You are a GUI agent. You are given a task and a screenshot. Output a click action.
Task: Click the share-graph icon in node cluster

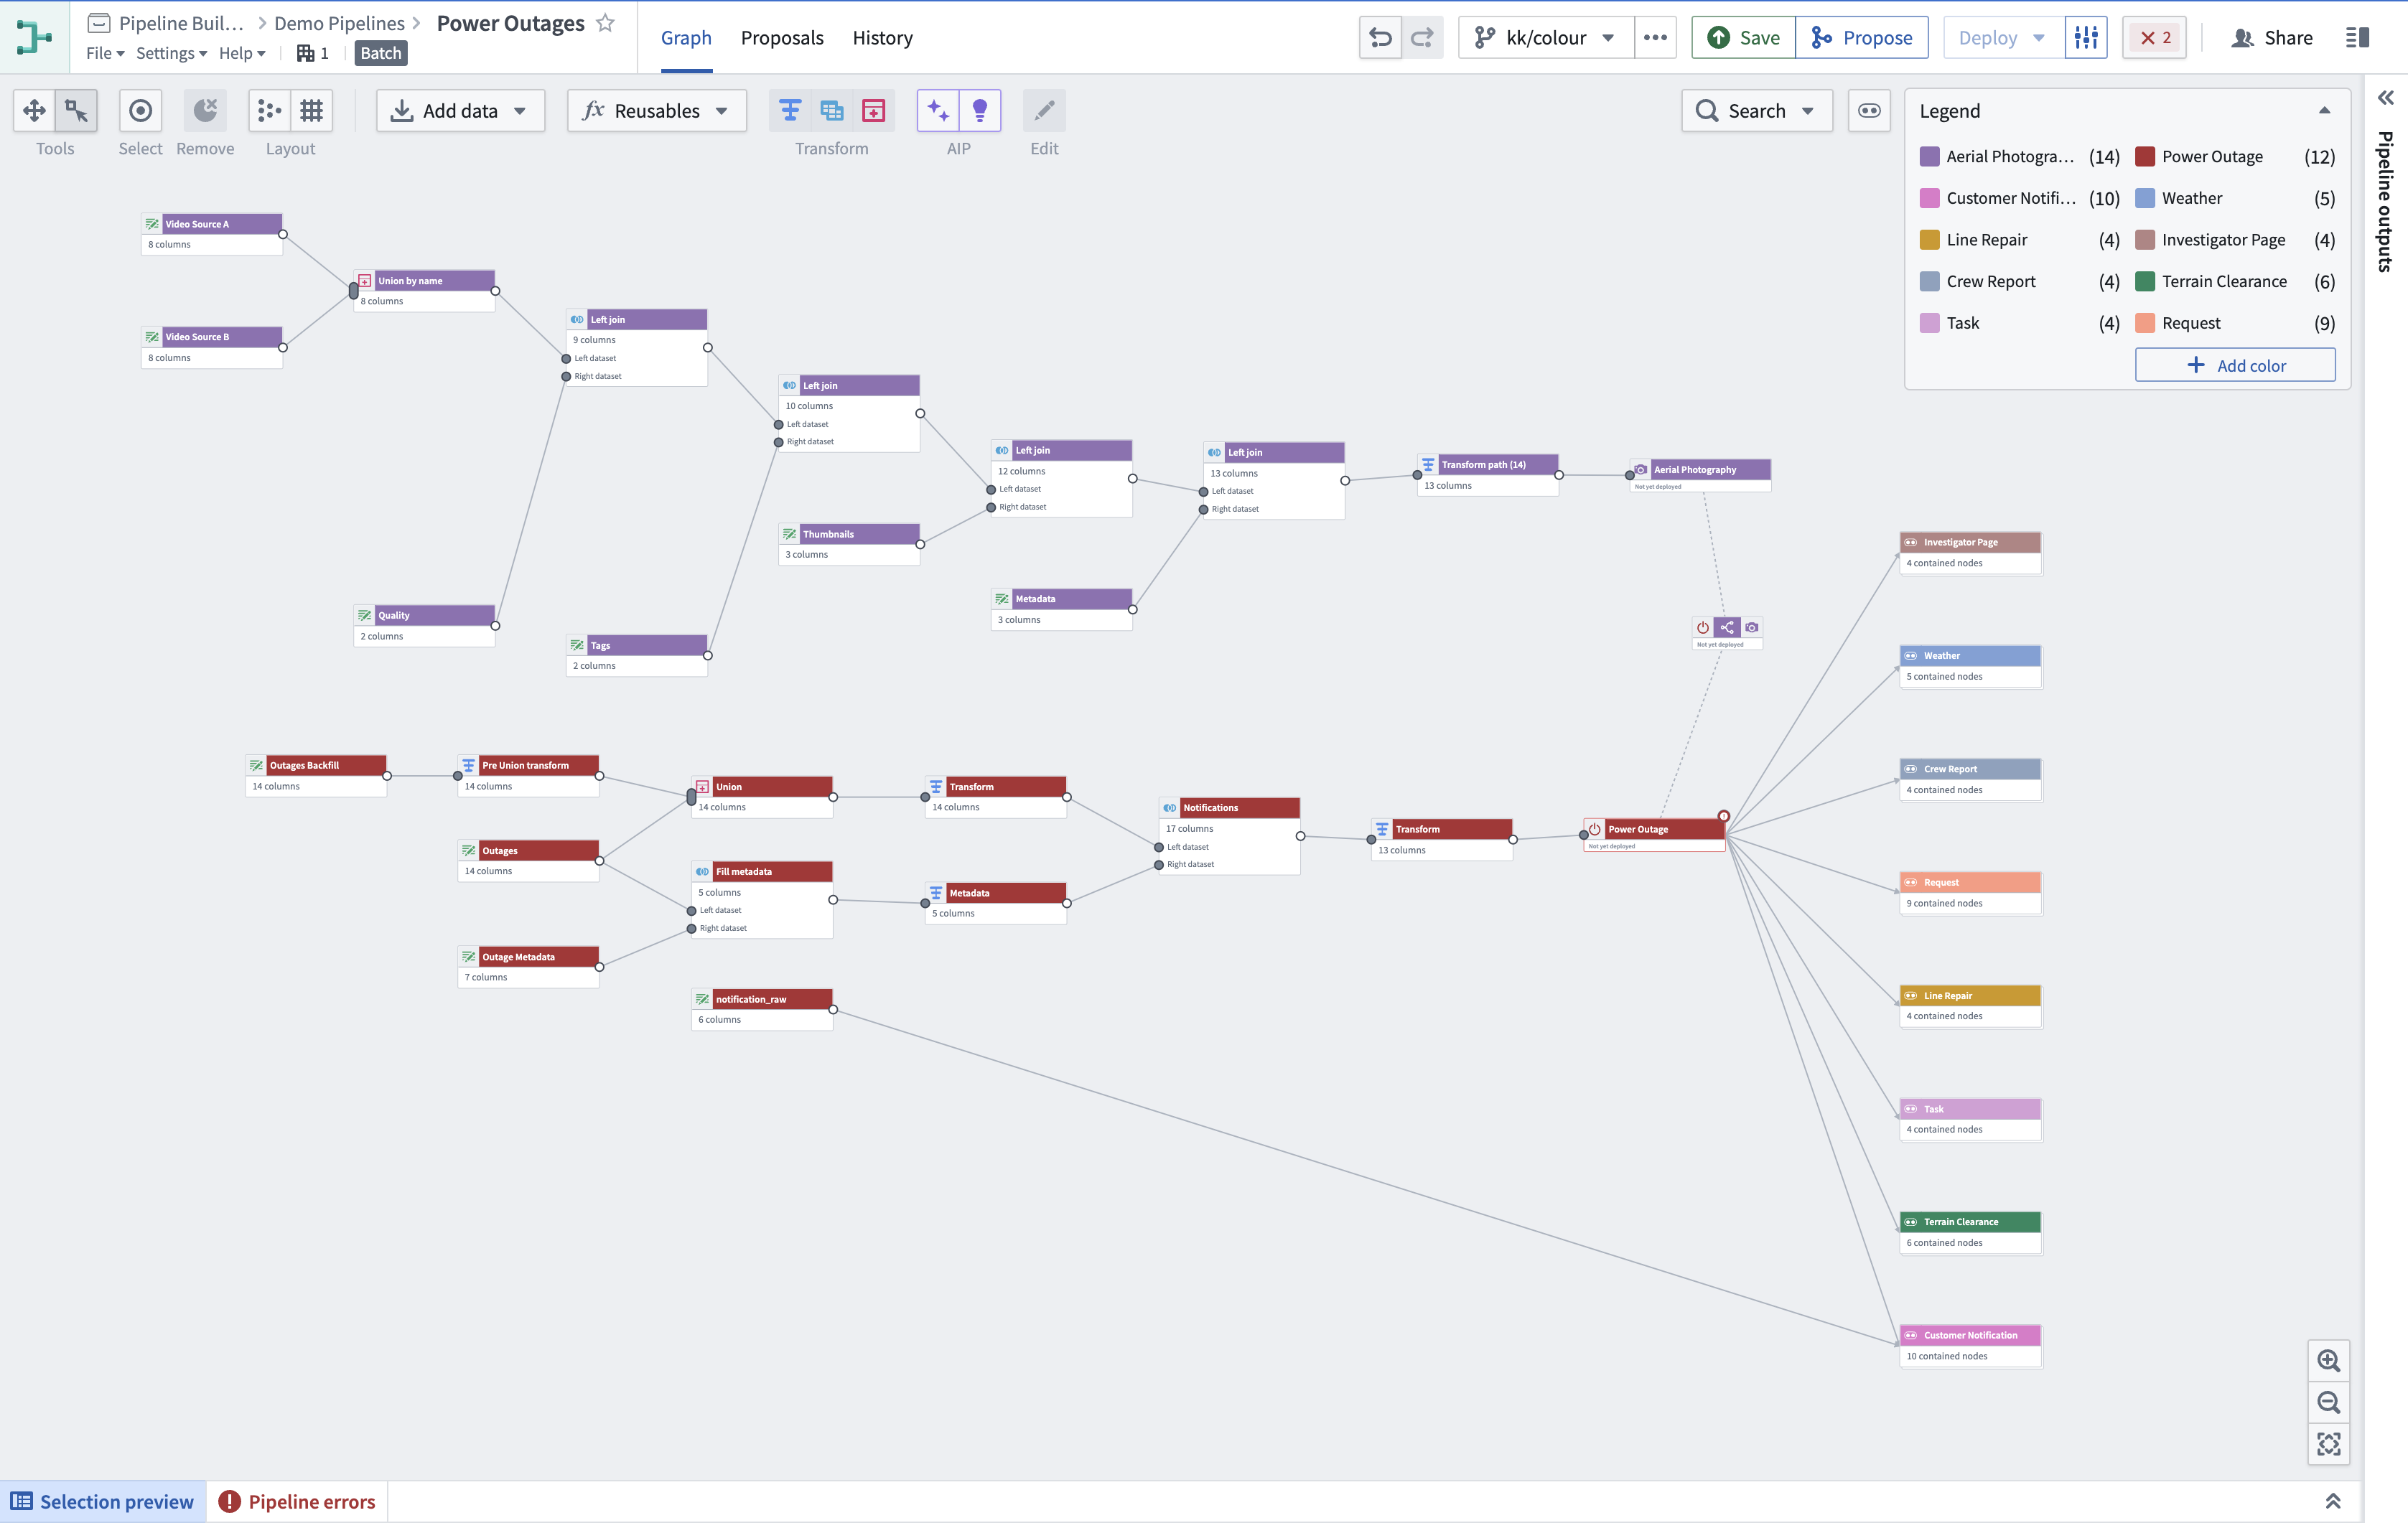point(1727,628)
